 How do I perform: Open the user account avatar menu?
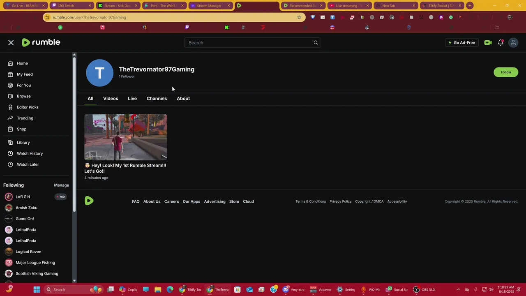click(513, 43)
